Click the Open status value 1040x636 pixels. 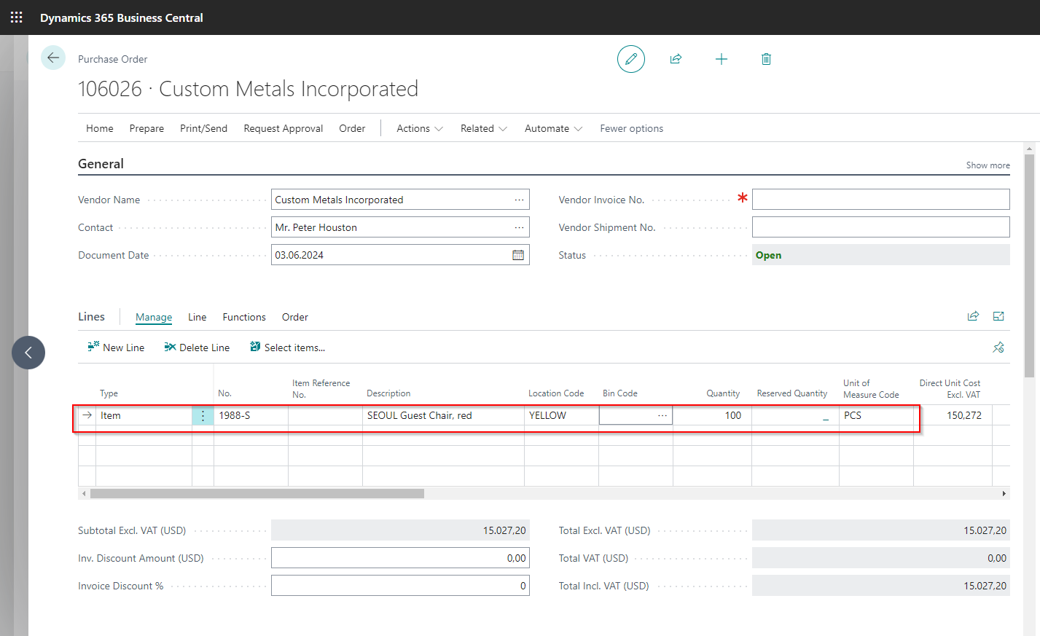[x=880, y=255]
